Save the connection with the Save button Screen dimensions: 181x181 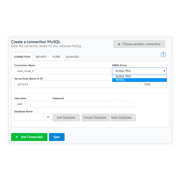pos(57,137)
